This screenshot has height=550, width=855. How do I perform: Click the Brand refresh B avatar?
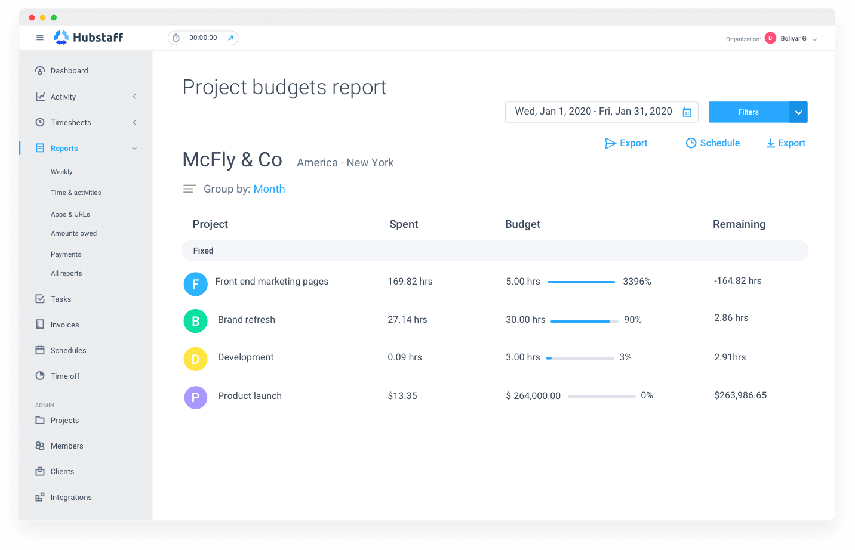coord(195,321)
